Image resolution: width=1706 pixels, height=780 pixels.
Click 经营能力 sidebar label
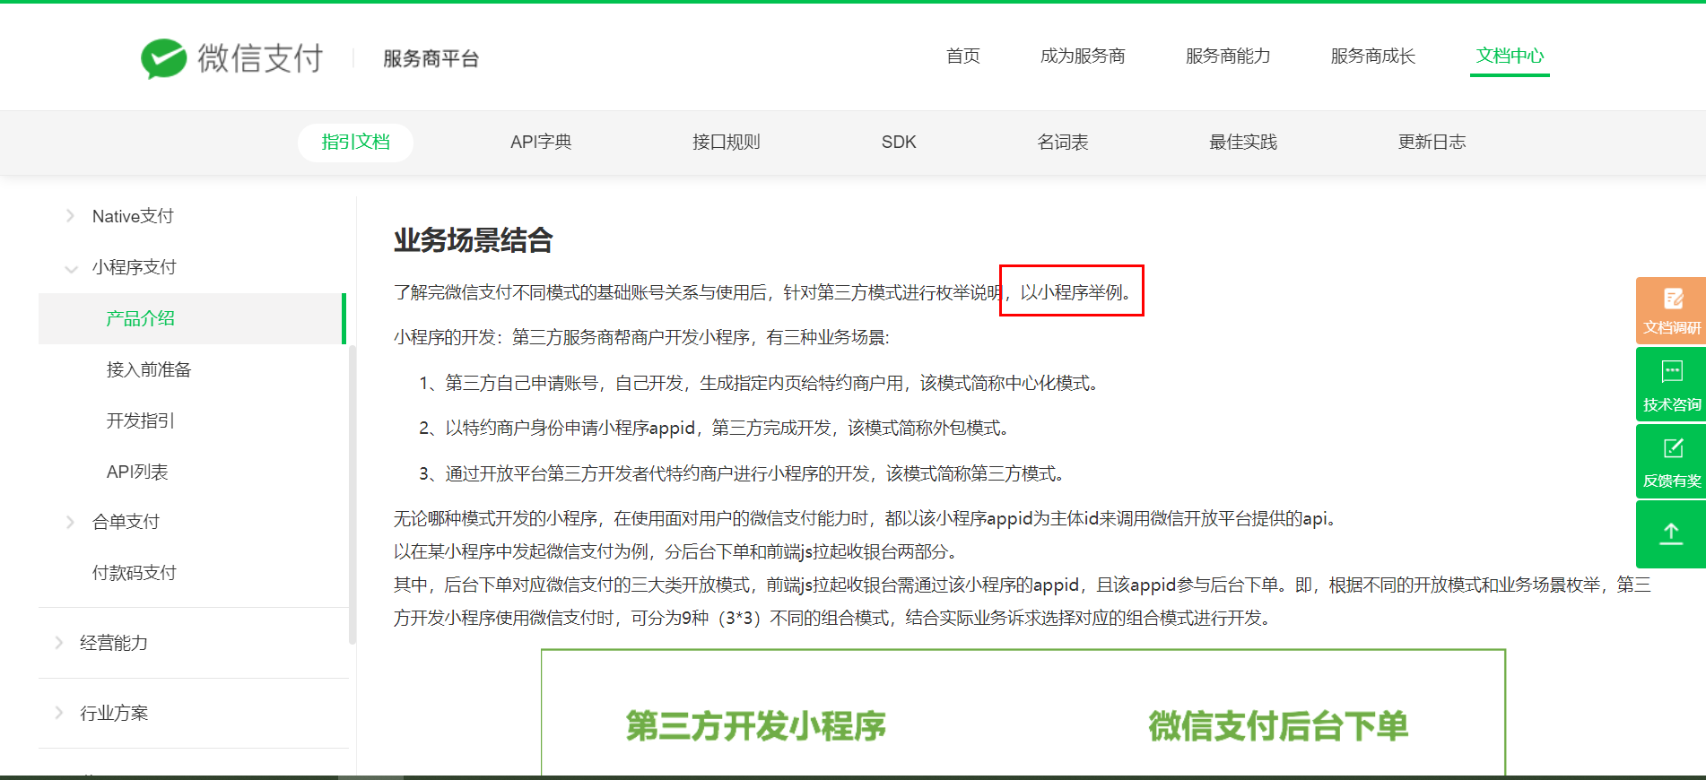click(114, 643)
